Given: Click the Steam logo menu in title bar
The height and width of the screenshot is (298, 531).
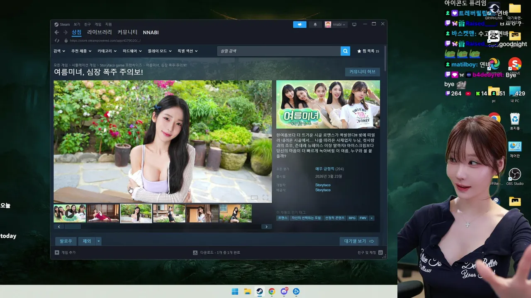Looking at the screenshot, I should (62, 24).
